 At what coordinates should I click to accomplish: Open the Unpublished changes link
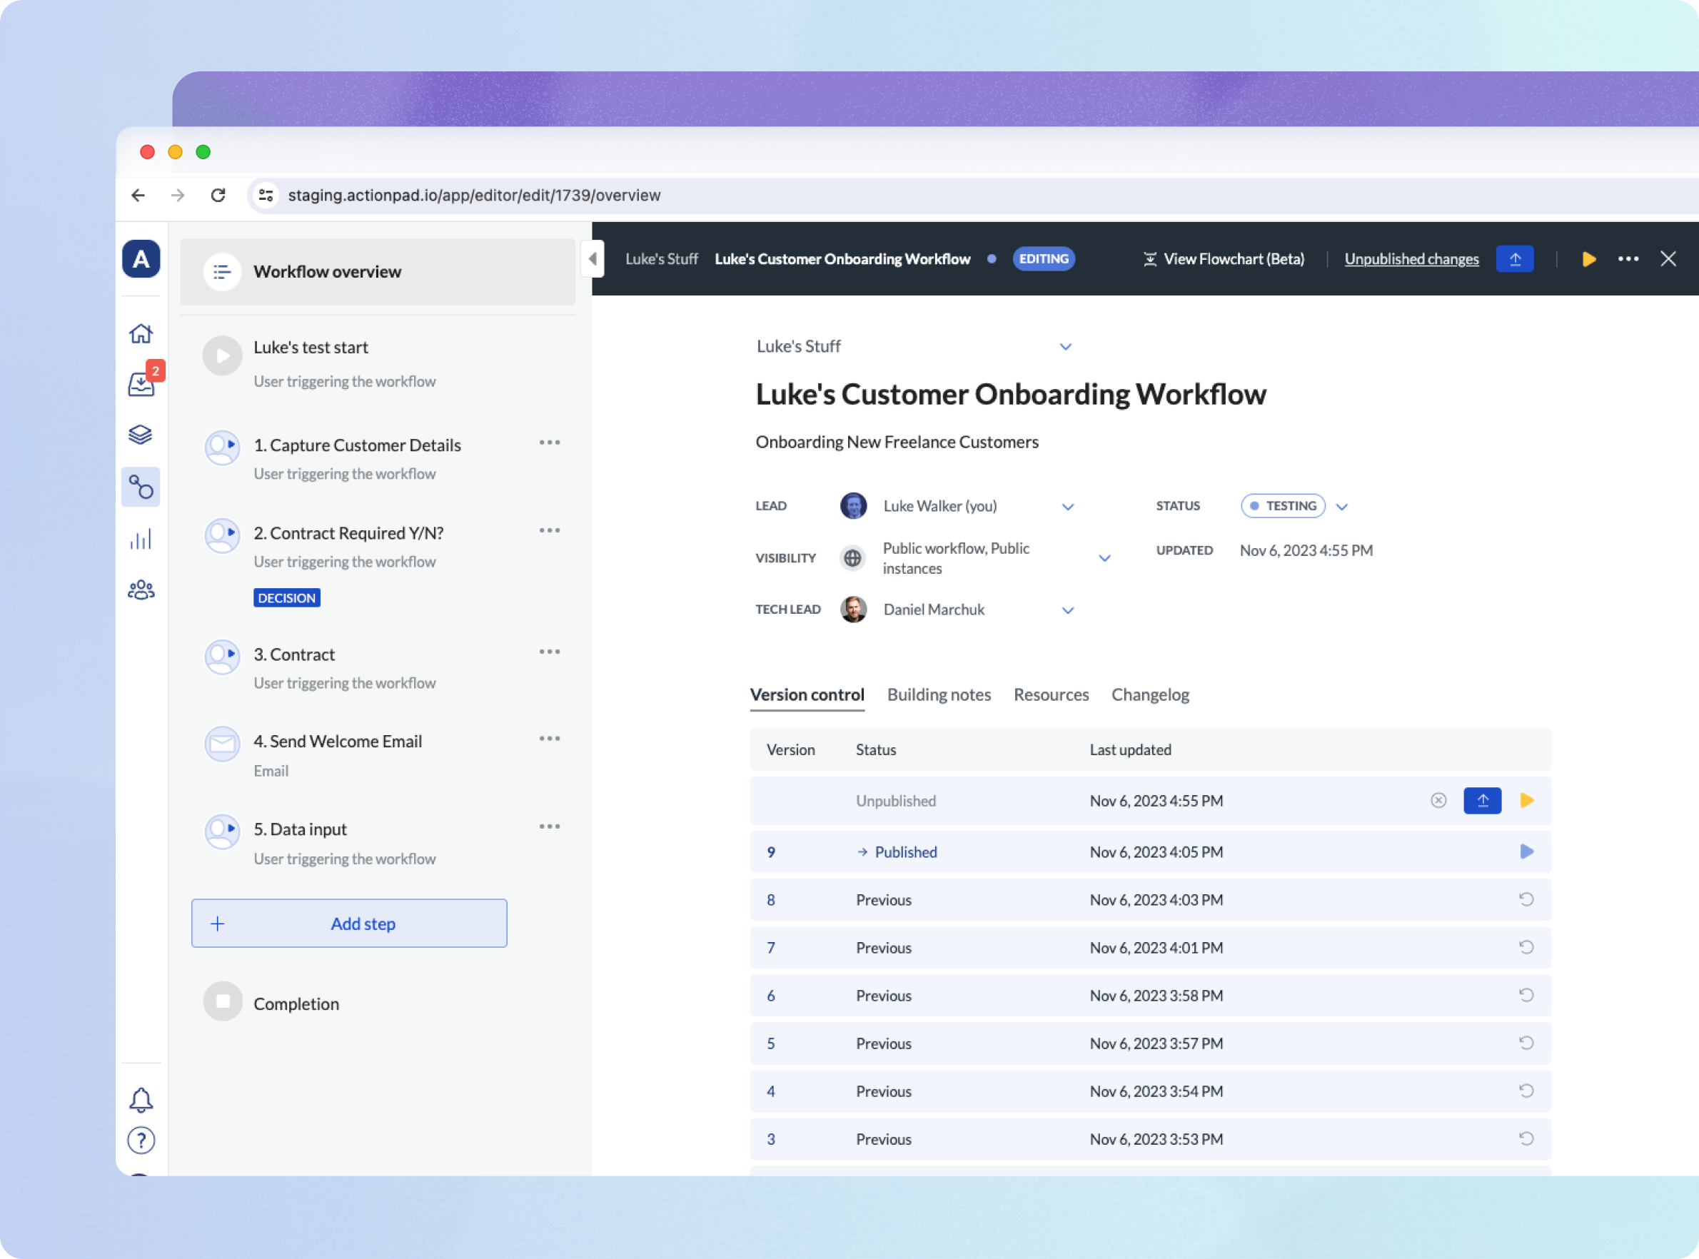pos(1411,259)
